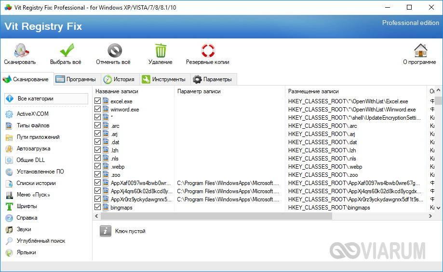Click the green checkmark Выбрать всё icon
The width and height of the screenshot is (443, 272).
pos(67,50)
